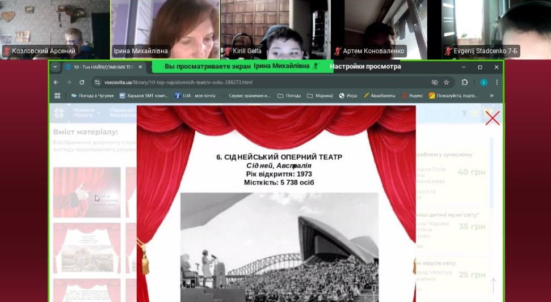The height and width of the screenshot is (302, 551).
Task: Open first slide thumbnail with hand and curtain
Action: click(x=87, y=192)
